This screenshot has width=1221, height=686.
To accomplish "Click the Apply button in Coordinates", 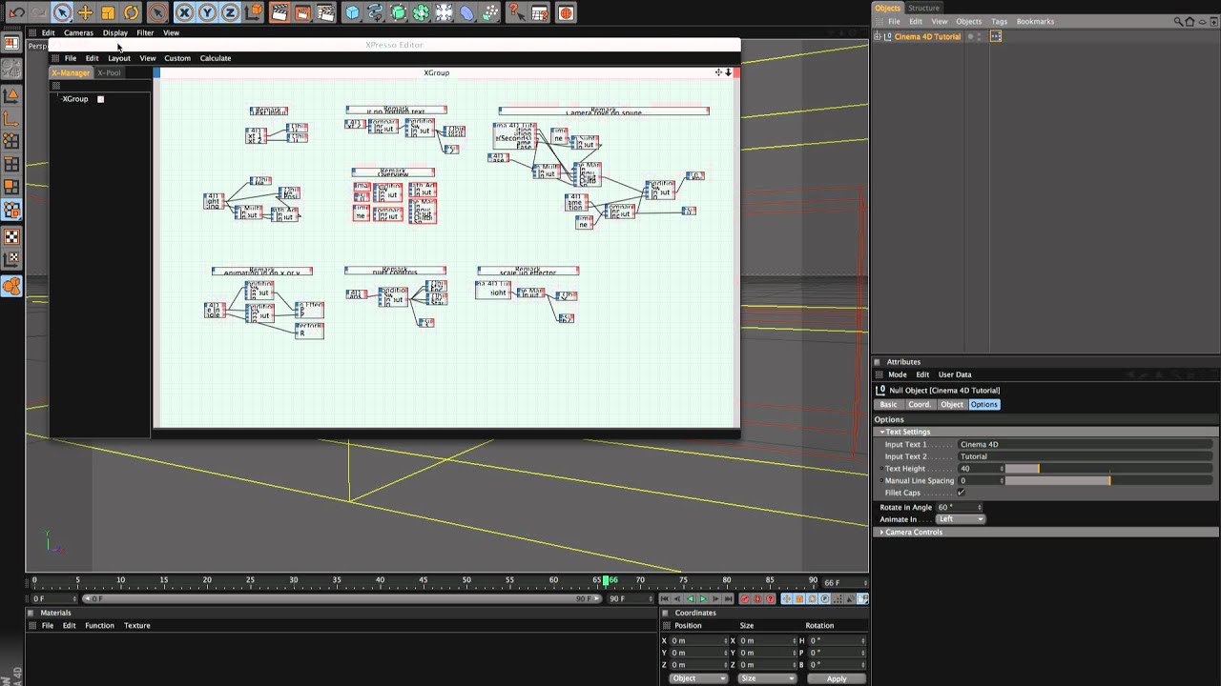I will [x=837, y=678].
